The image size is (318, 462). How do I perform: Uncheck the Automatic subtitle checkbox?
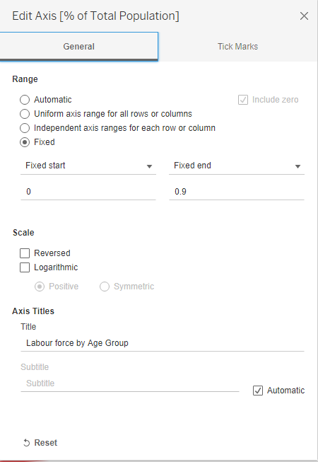258,391
